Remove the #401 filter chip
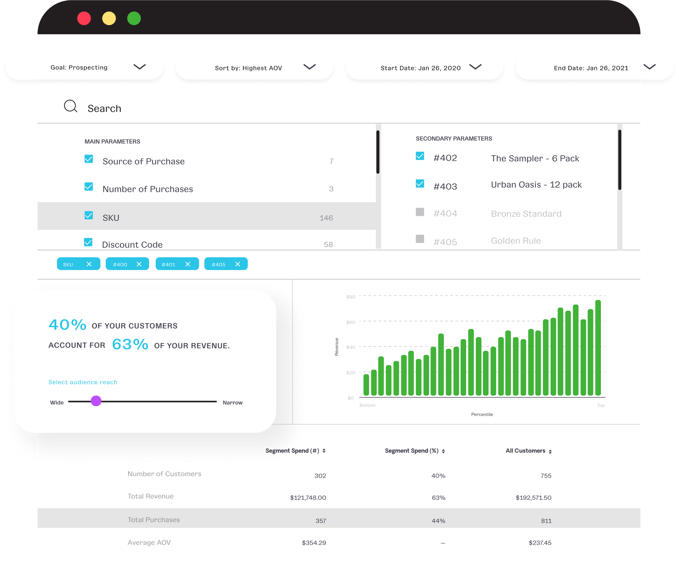The height and width of the screenshot is (572, 679). [x=188, y=264]
